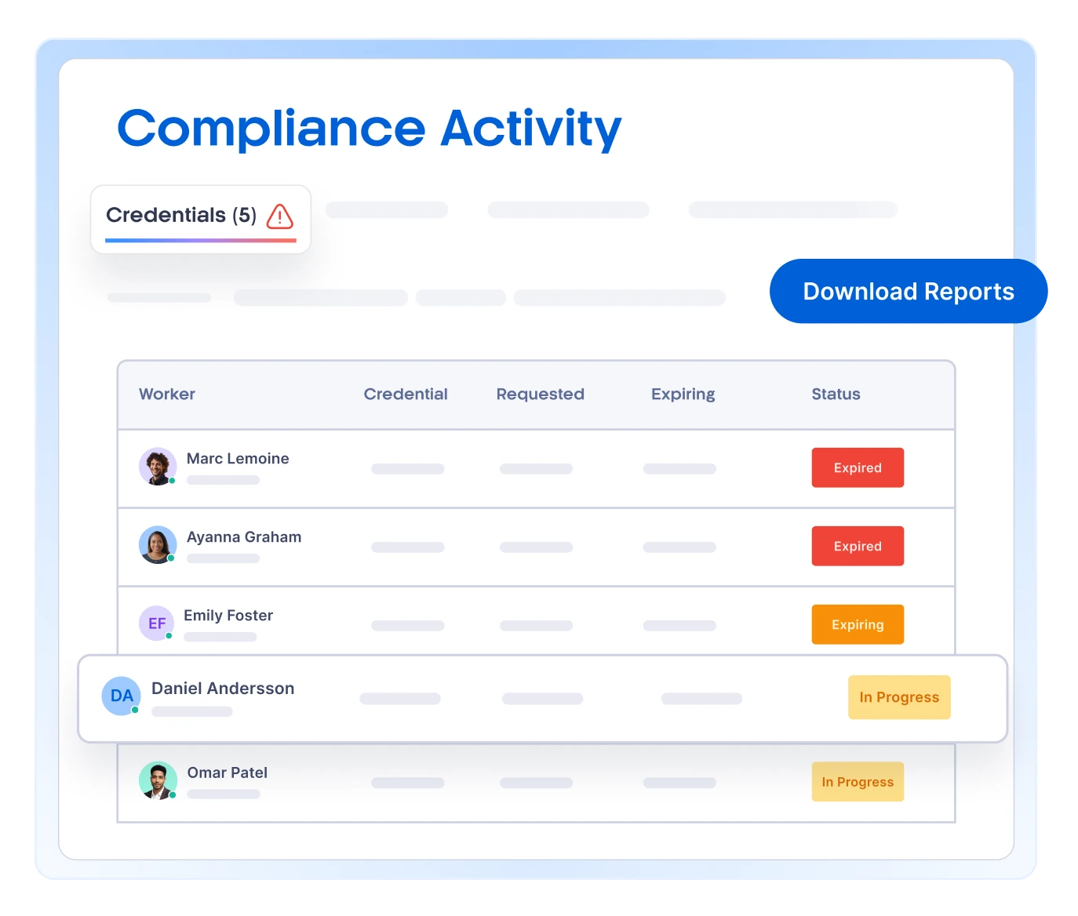The width and height of the screenshot is (1078, 916).
Task: Click the DA initials avatar for Daniel Andersson
Action: (x=122, y=696)
